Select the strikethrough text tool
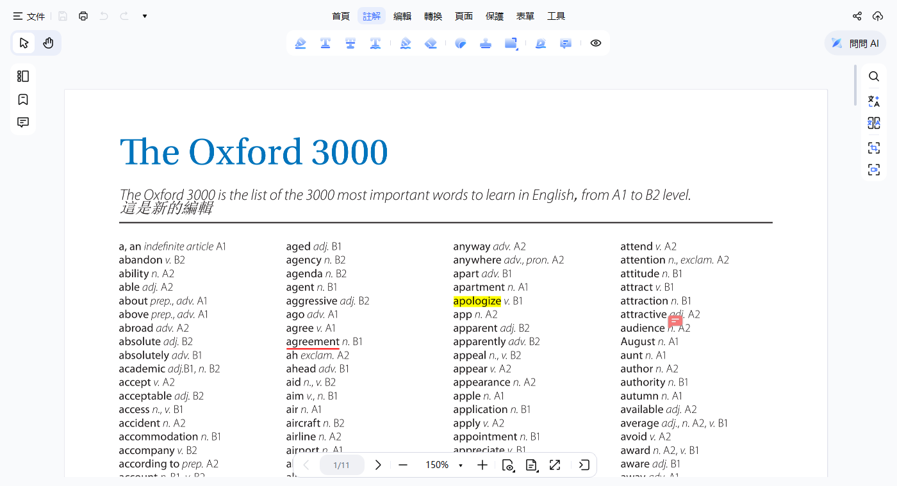Screen dimensions: 897x486 tap(350, 43)
